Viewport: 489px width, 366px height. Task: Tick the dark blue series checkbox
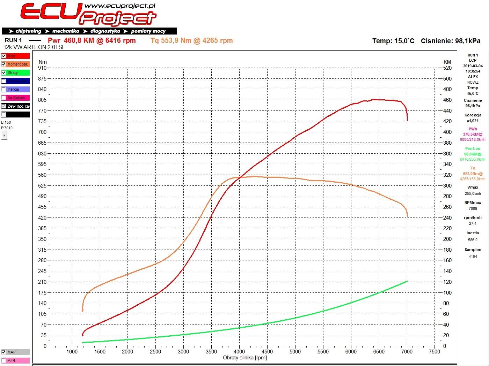point(4,81)
